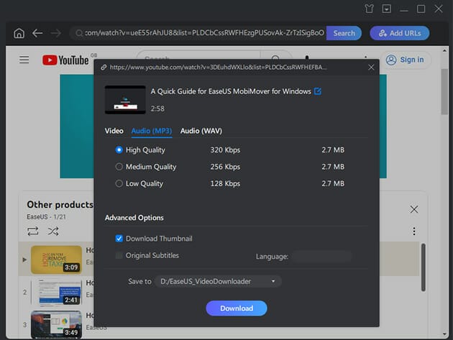The image size is (453, 340).
Task: Open the subtitle Language dropdown
Action: [x=321, y=256]
